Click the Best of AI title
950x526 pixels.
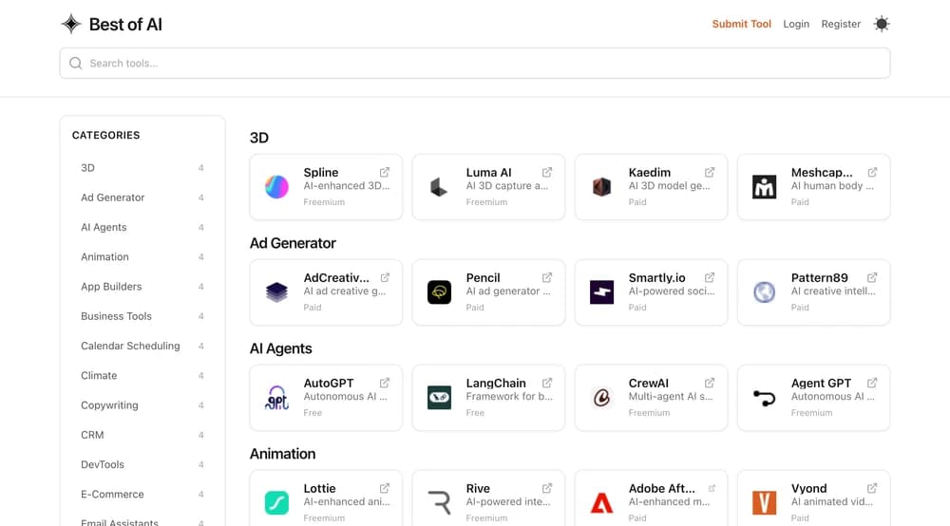tap(125, 25)
